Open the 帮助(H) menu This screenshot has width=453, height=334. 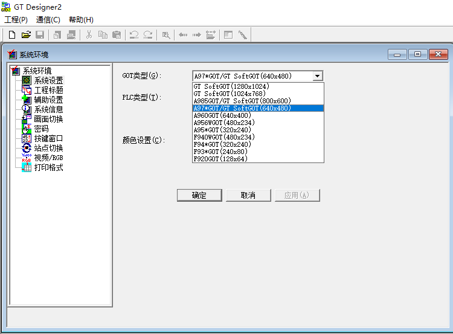pos(81,20)
